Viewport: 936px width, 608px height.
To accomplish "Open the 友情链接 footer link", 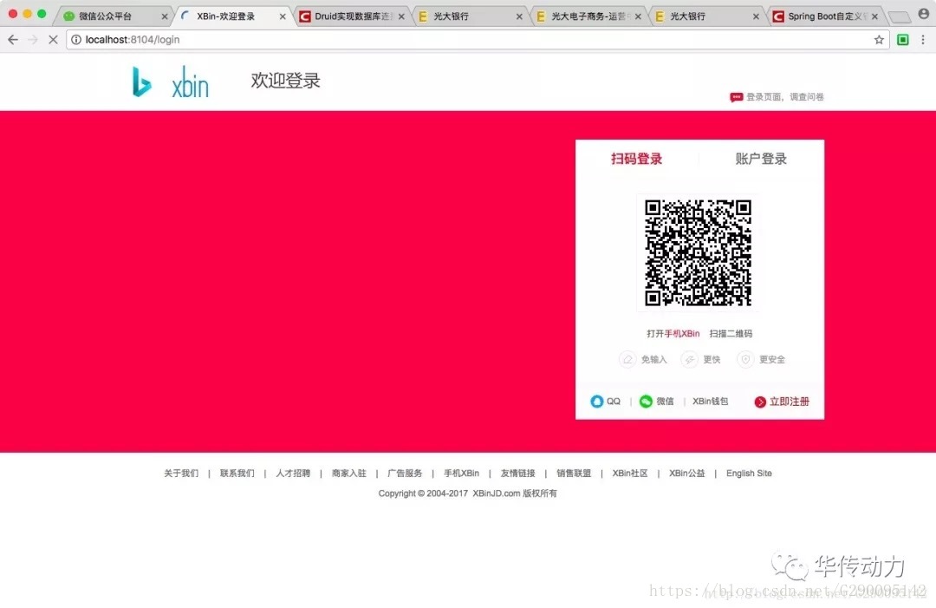I will (x=517, y=473).
